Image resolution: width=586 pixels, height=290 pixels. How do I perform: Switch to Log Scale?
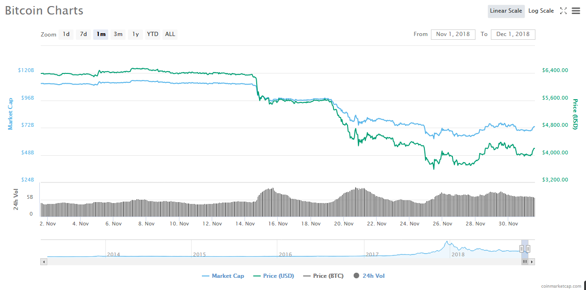pos(541,11)
